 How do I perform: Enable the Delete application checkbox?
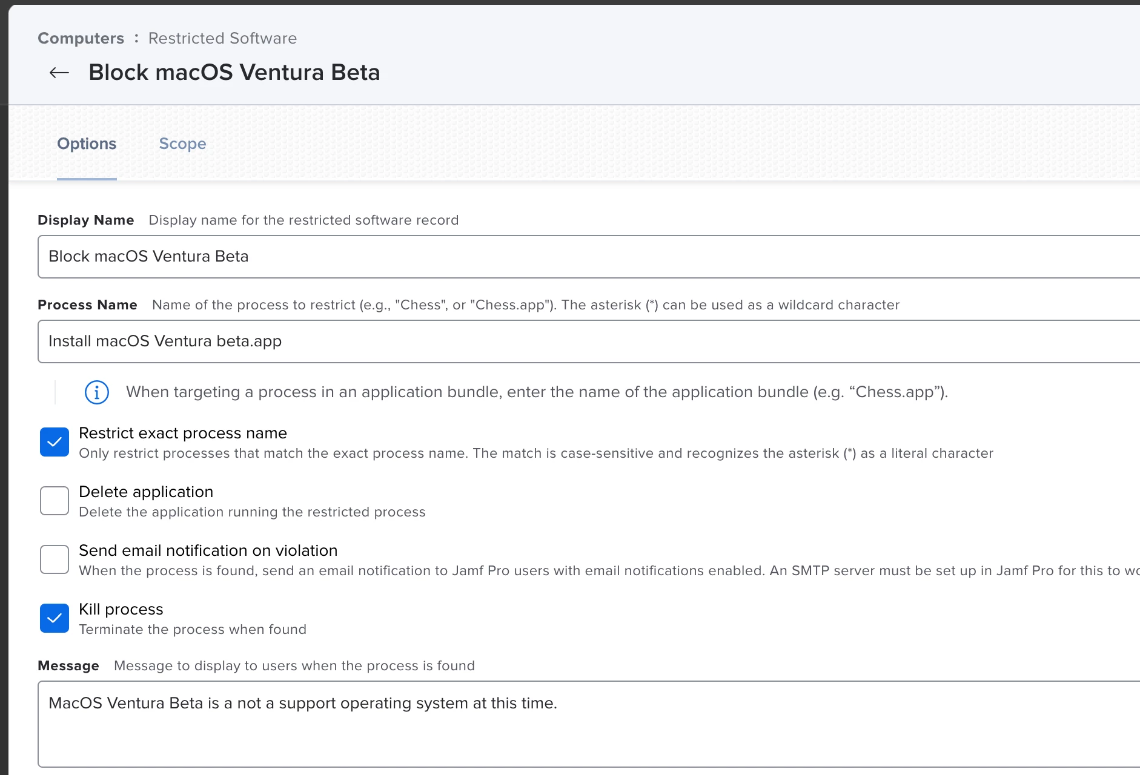coord(55,501)
